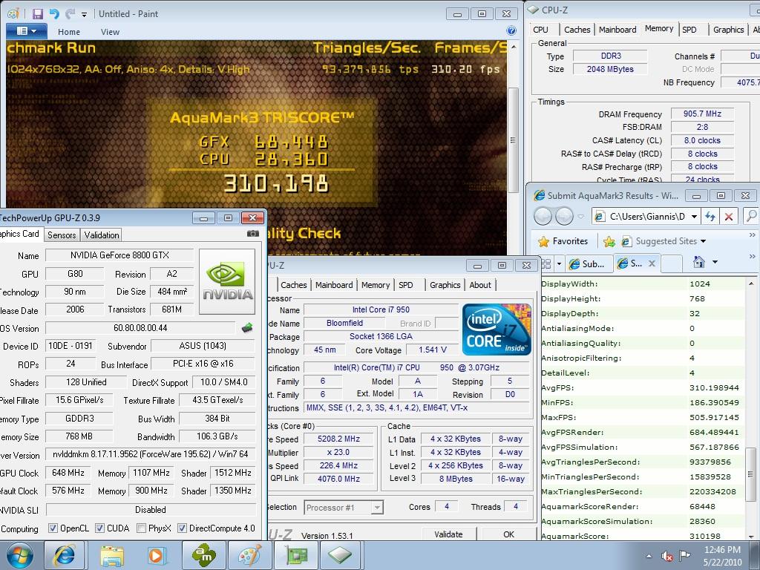Click the Save icon in Paint's quick access toolbar
Viewport: 760px width, 570px height.
[38, 14]
